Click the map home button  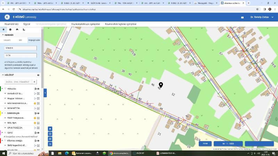50,128
